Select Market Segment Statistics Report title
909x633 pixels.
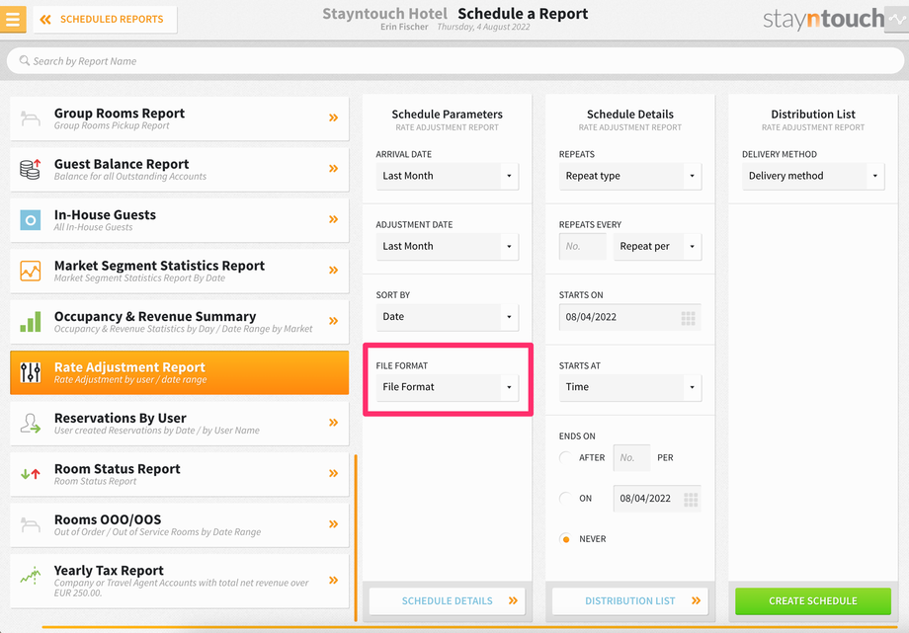point(159,266)
